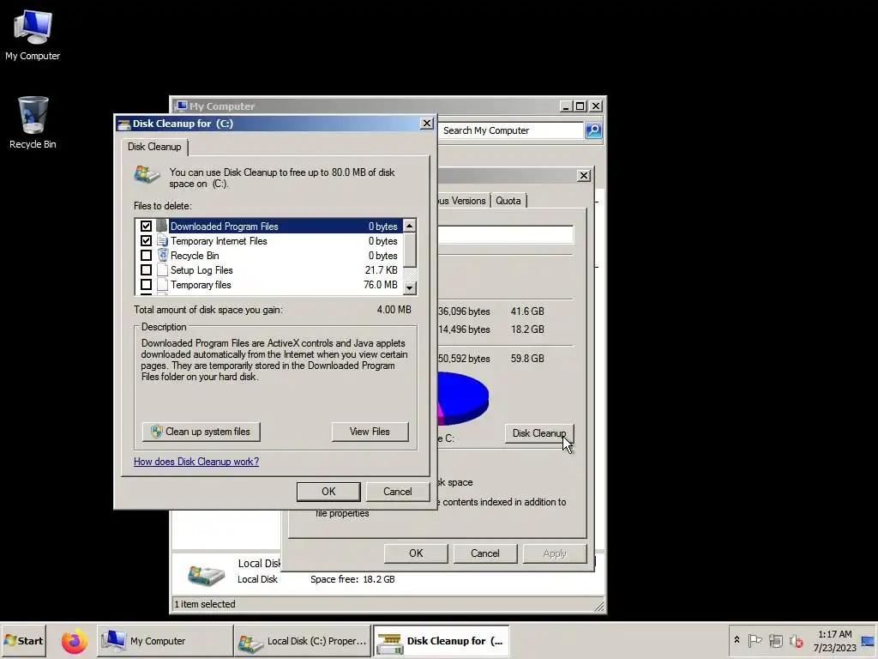Image resolution: width=878 pixels, height=659 pixels.
Task: Click Clean up system files button
Action: tap(201, 432)
